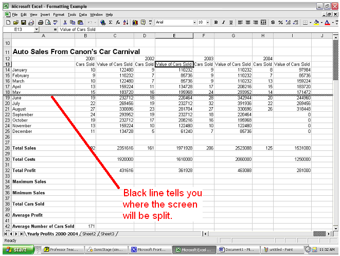
Task: Click the Sort Ascending icon
Action: point(125,23)
